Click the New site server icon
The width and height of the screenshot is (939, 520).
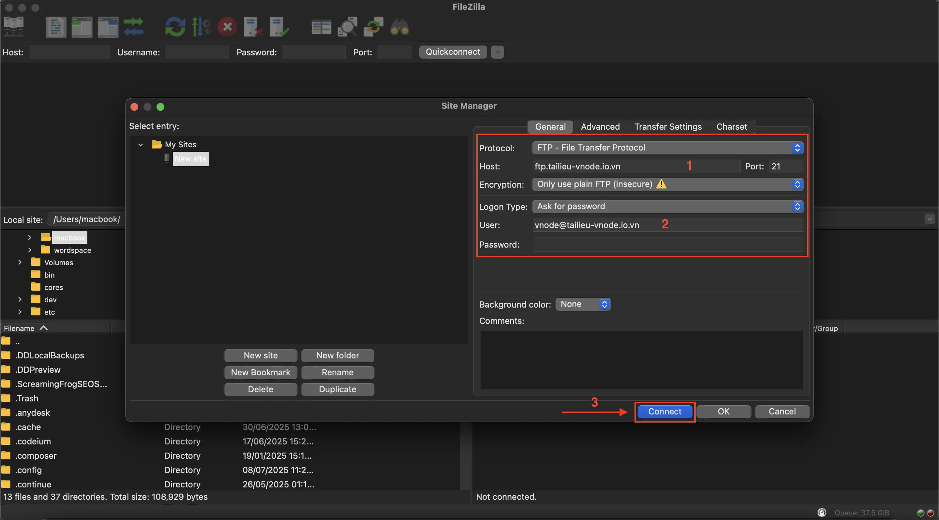tap(167, 159)
